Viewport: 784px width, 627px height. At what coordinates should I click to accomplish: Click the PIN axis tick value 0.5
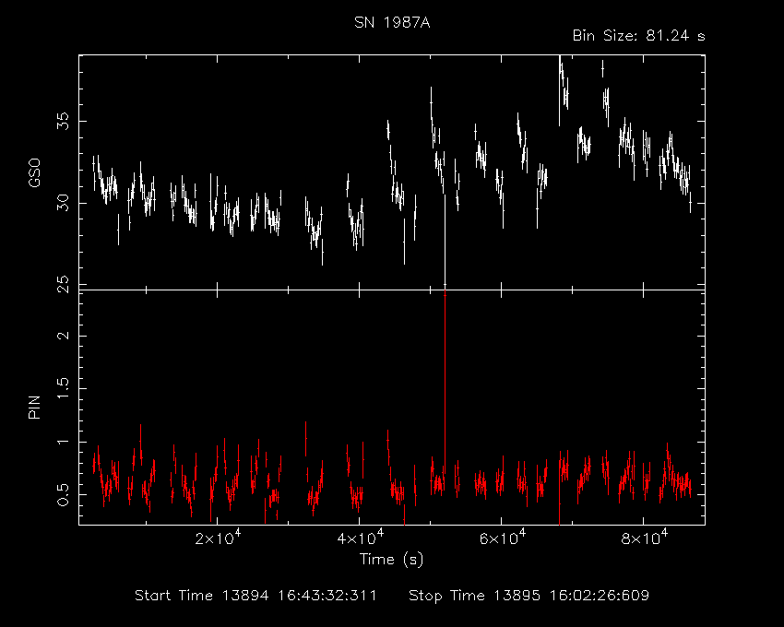point(63,494)
